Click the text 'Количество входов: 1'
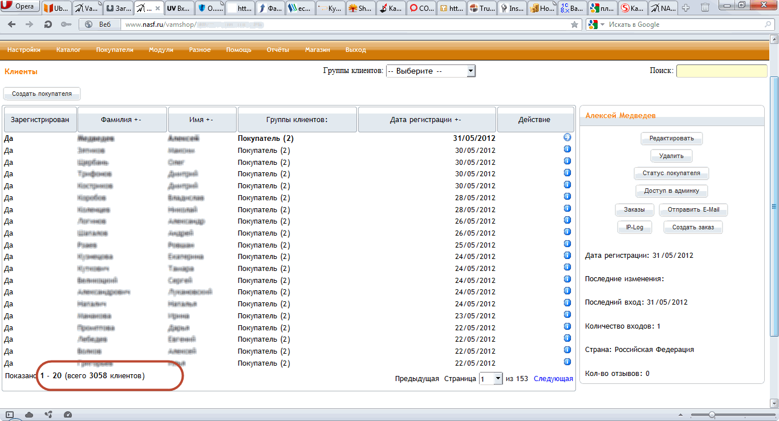Viewport: 779px width, 421px height. pos(623,326)
